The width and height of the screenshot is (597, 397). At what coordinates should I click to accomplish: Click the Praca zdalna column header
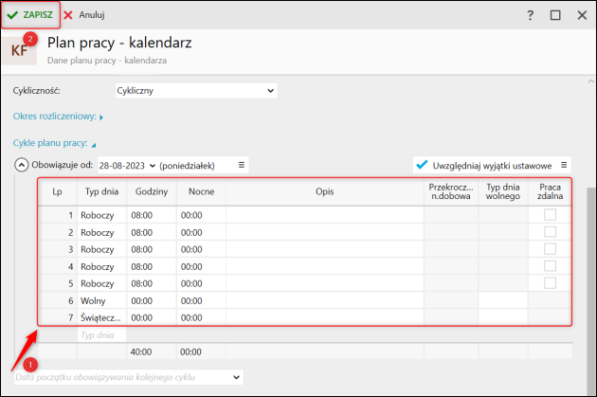550,191
